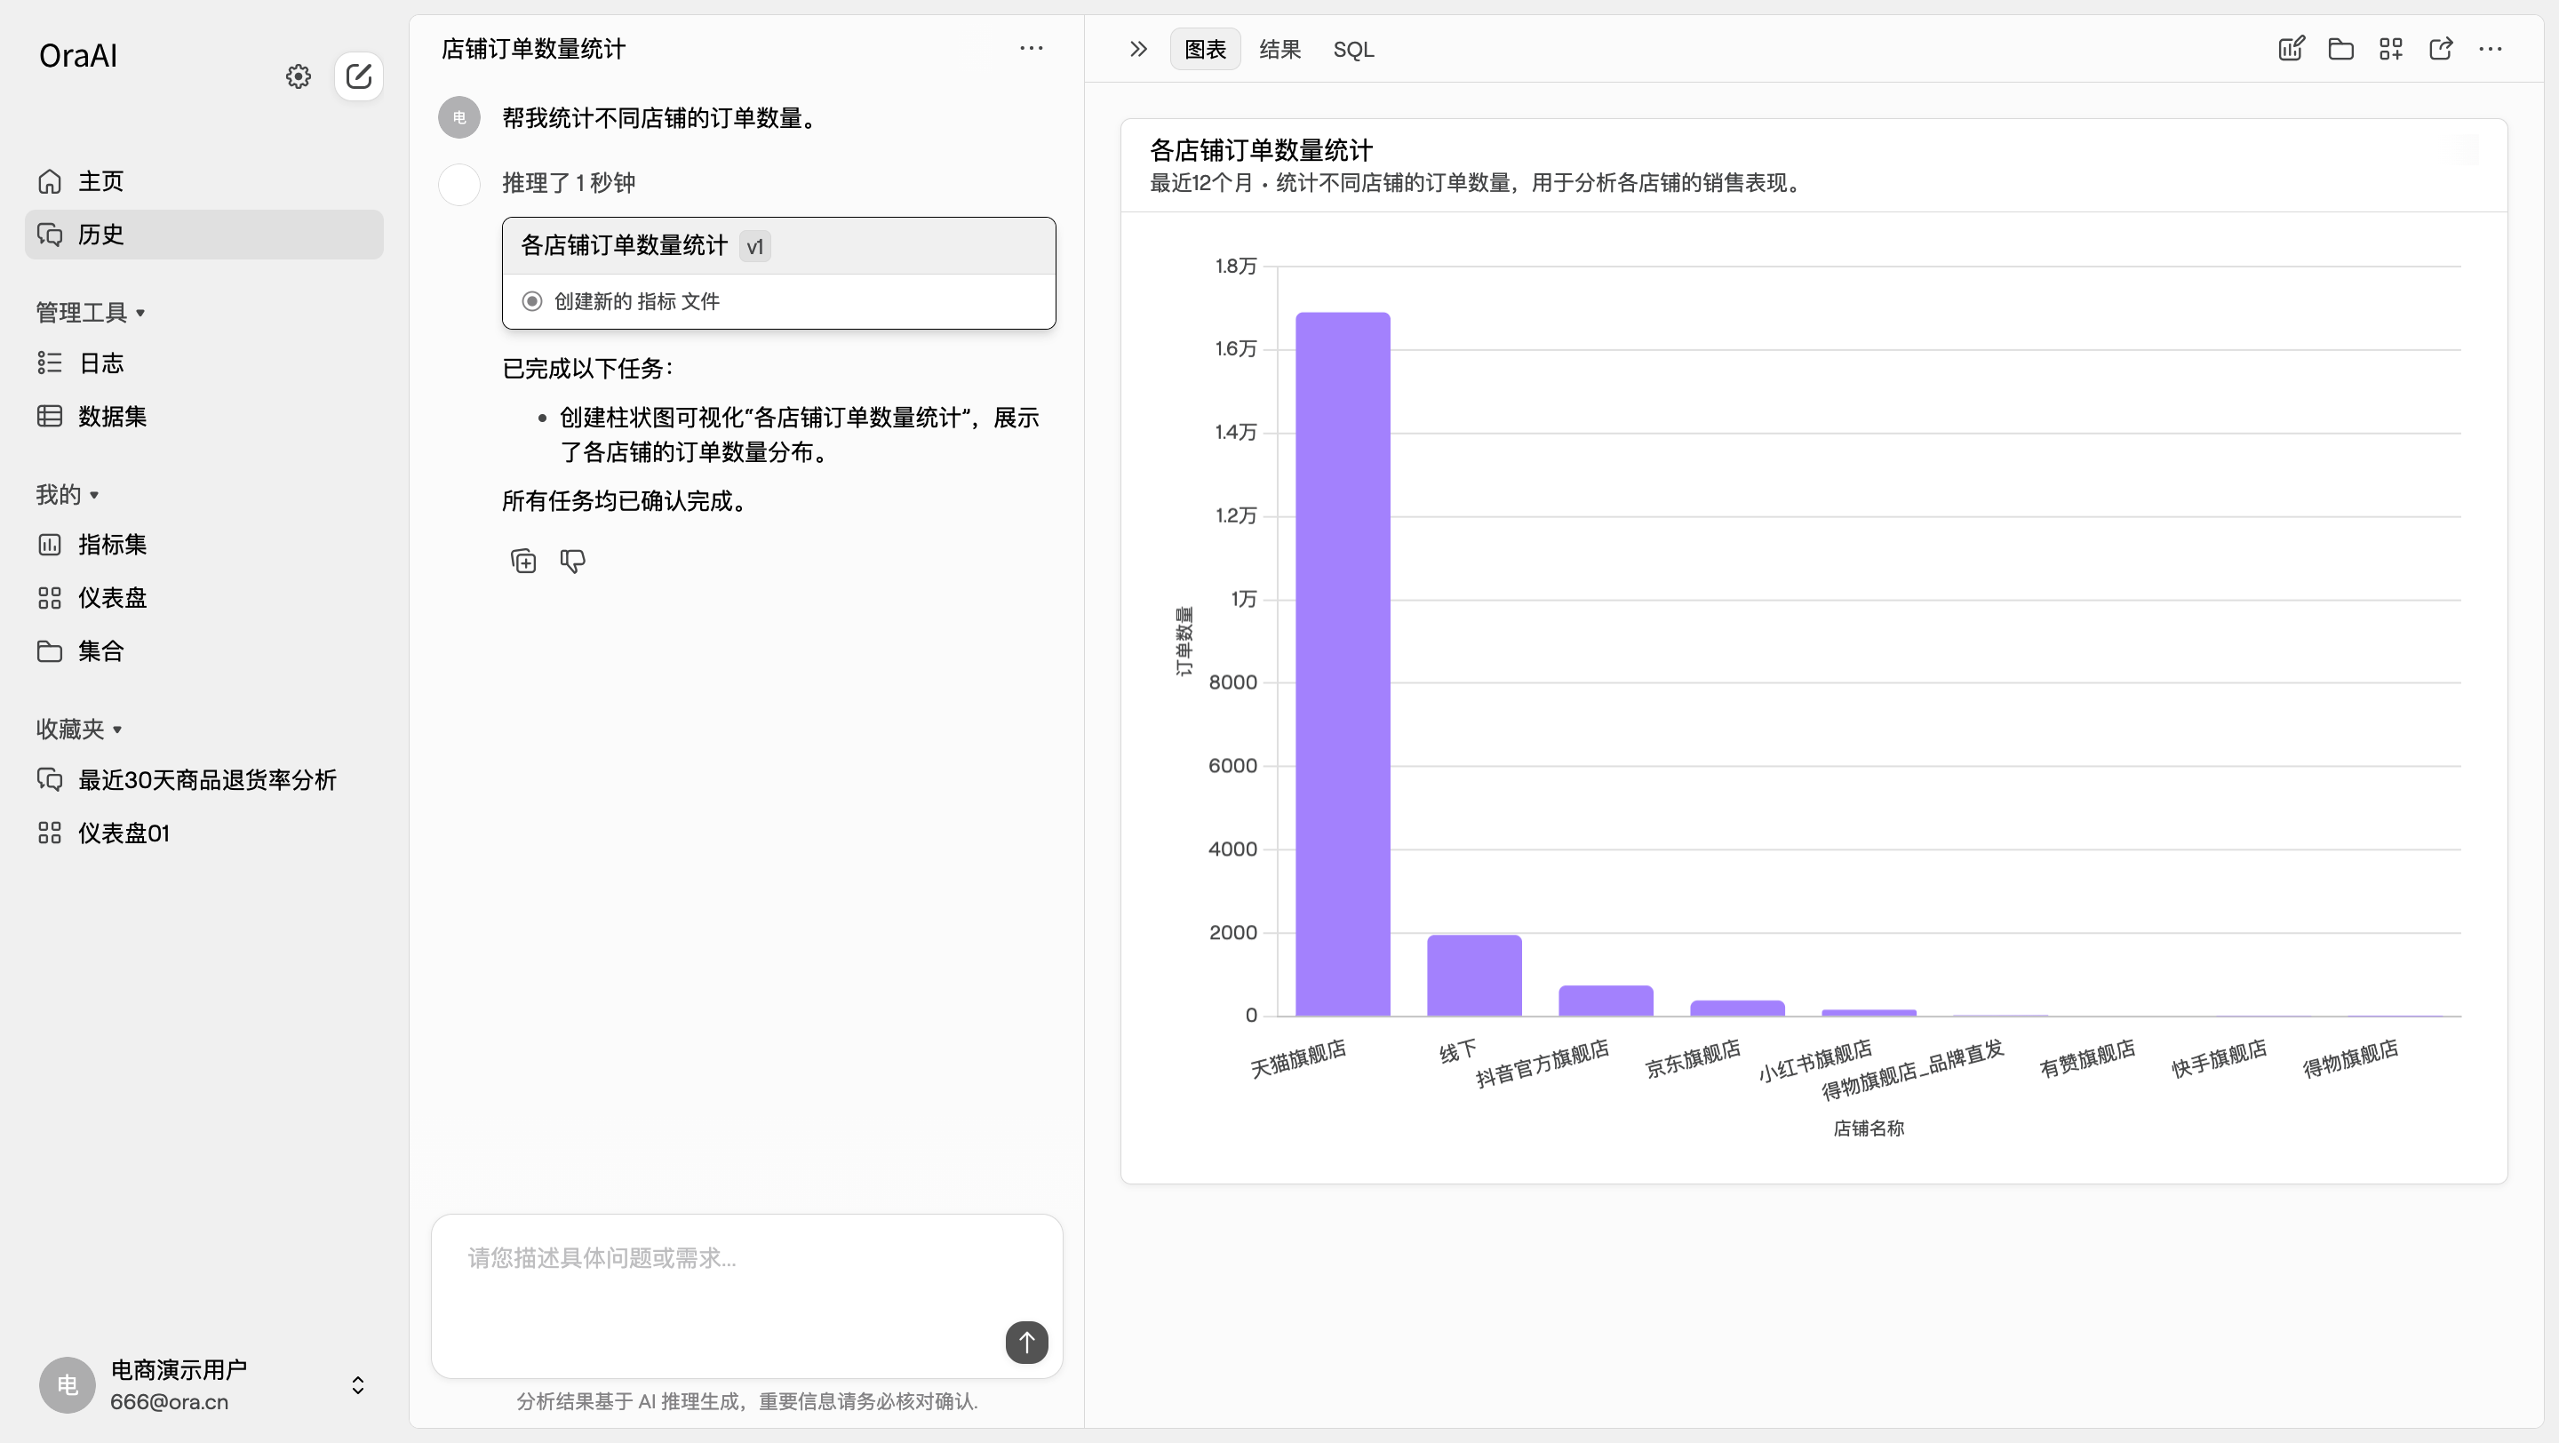The width and height of the screenshot is (2559, 1443).
Task: Click the message input field
Action: (745, 1258)
